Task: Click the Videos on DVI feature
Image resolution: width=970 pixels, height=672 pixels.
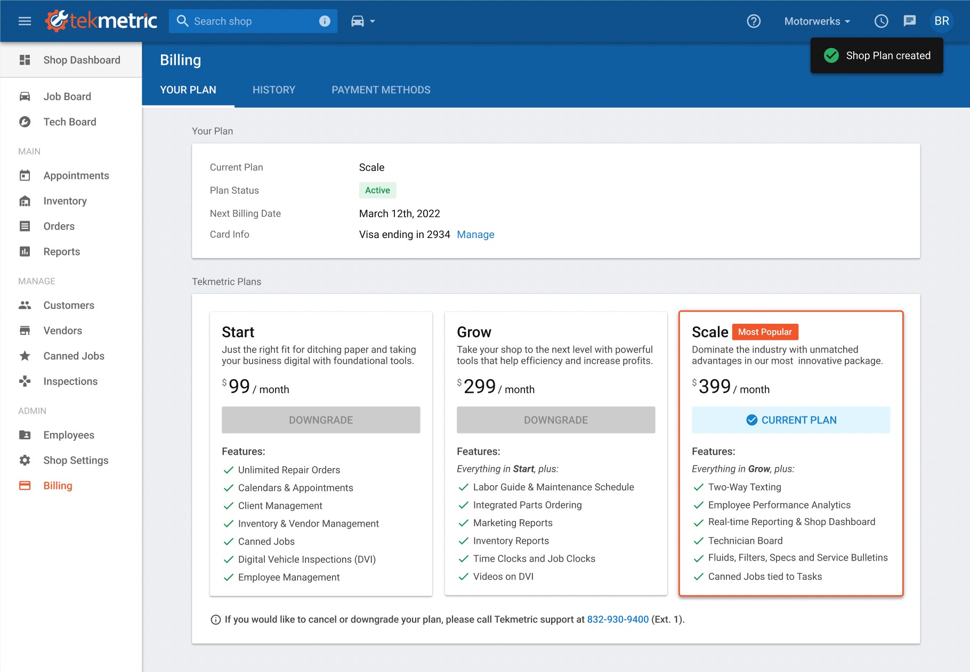Action: (503, 577)
